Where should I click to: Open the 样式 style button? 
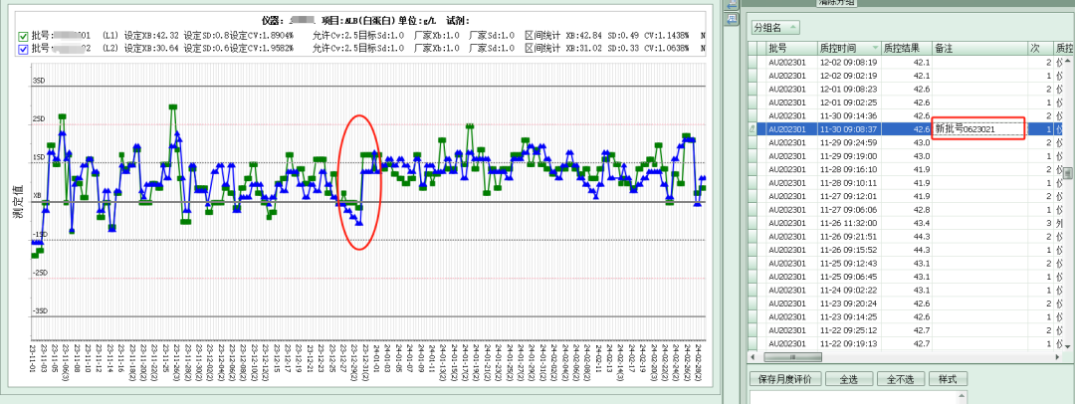(x=948, y=378)
